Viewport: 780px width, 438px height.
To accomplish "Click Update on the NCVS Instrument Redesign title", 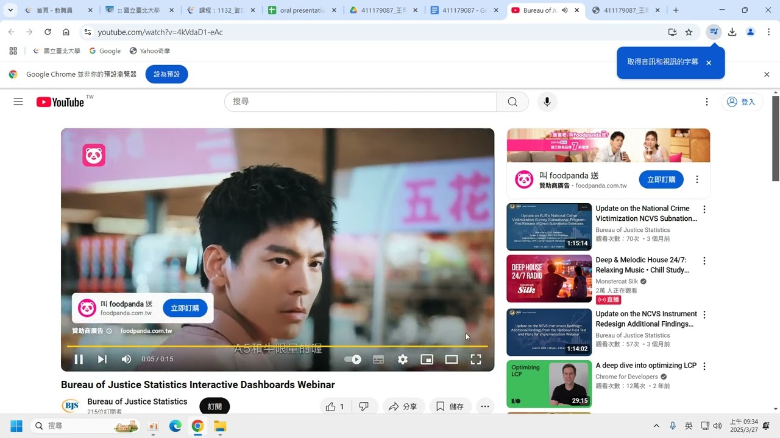I will (646, 319).
